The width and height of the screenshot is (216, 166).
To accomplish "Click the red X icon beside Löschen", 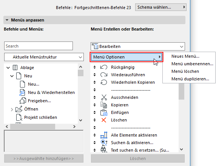I will [x=104, y=120].
